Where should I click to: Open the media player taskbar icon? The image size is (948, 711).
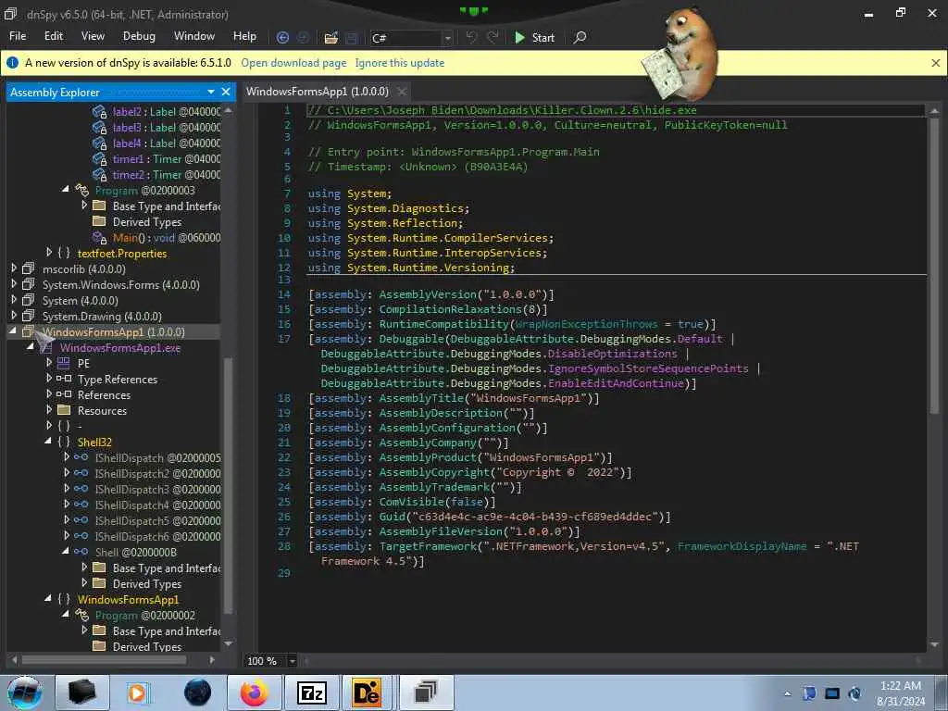[x=138, y=692]
